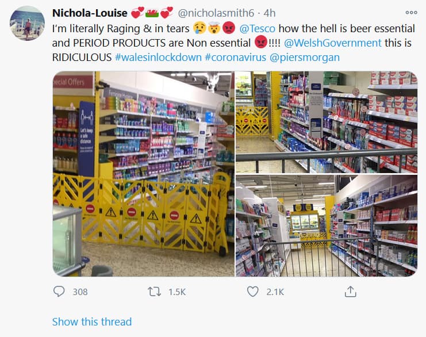Open the bottom-right aisle trolley photo
Image resolution: width=426 pixels, height=337 pixels.
pyautogui.click(x=327, y=226)
